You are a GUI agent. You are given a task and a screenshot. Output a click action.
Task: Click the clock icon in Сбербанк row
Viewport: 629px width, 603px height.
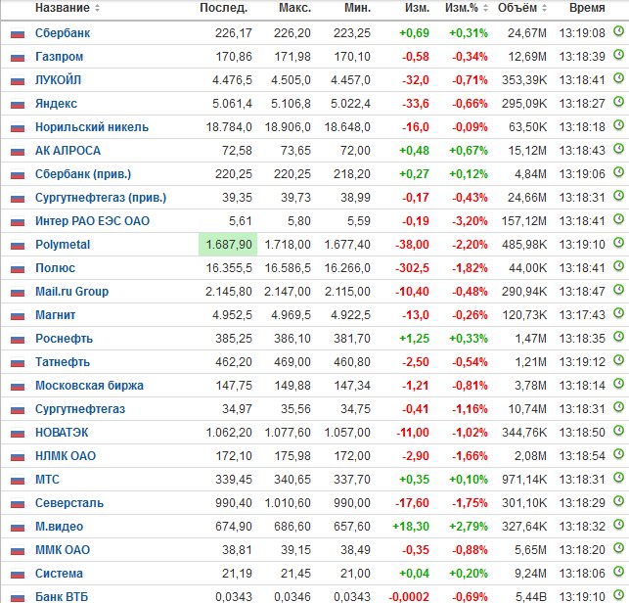pos(619,30)
